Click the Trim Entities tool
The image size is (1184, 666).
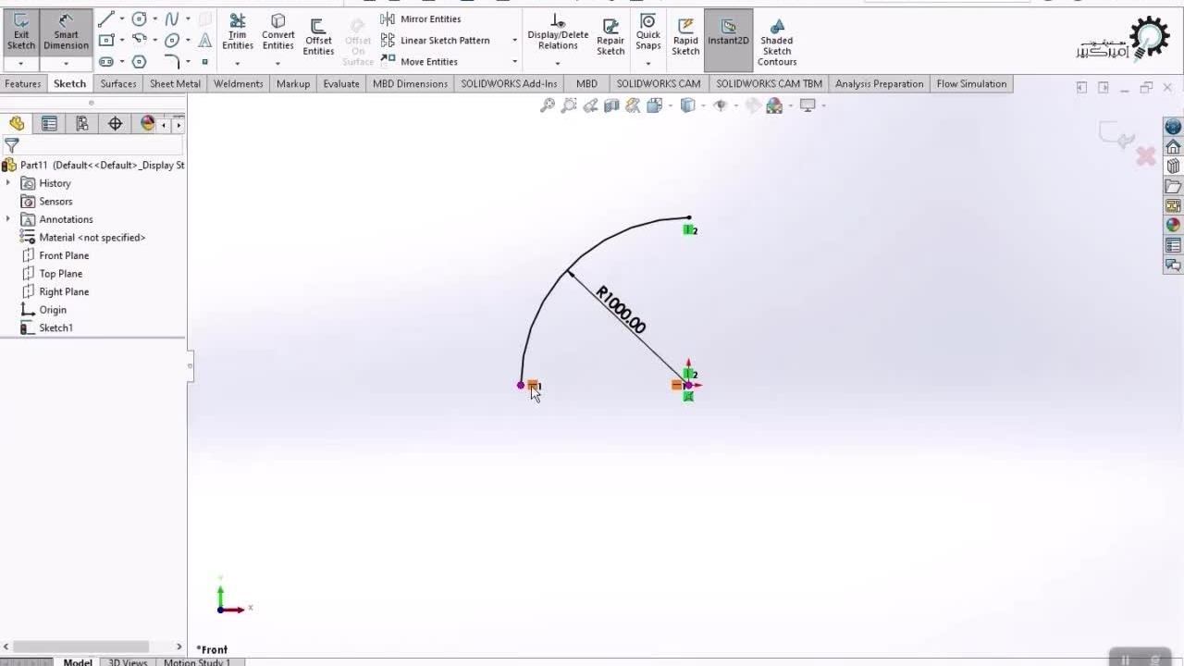(237, 33)
